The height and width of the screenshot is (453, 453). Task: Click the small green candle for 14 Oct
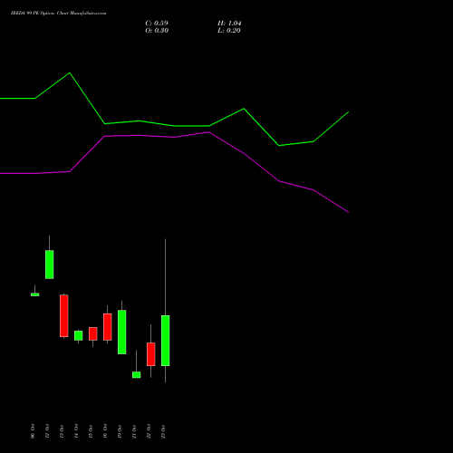pyautogui.click(x=79, y=335)
